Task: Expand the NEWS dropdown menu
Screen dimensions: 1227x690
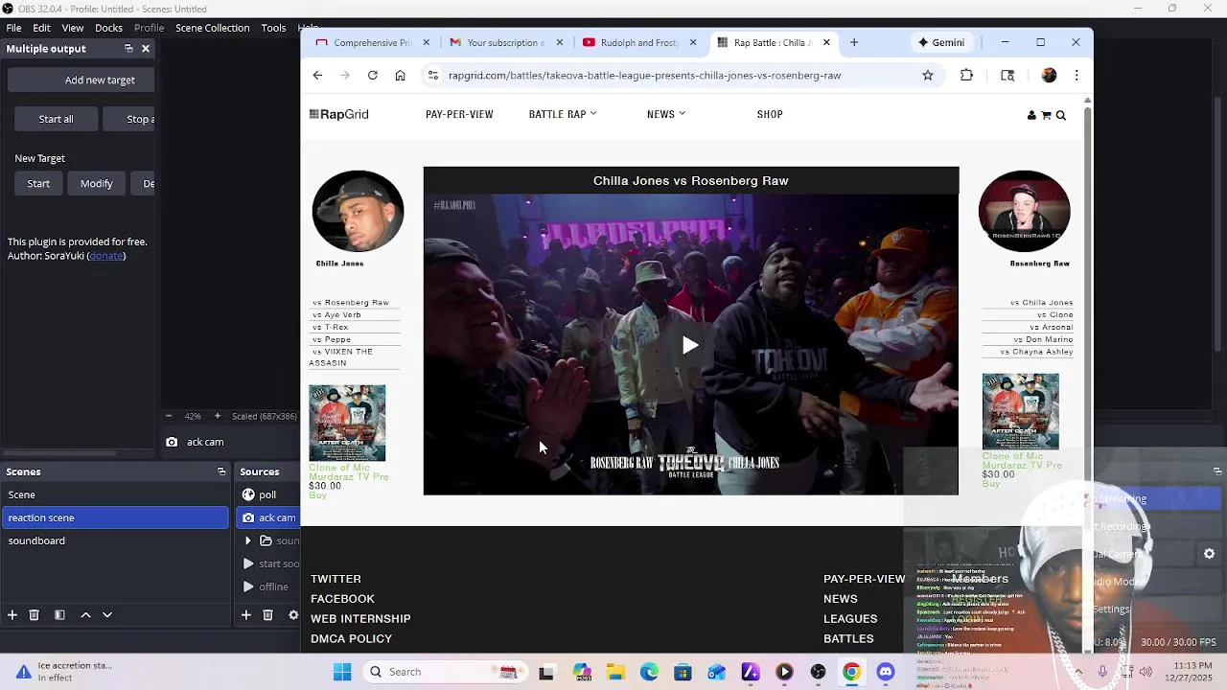Action: pyautogui.click(x=666, y=114)
